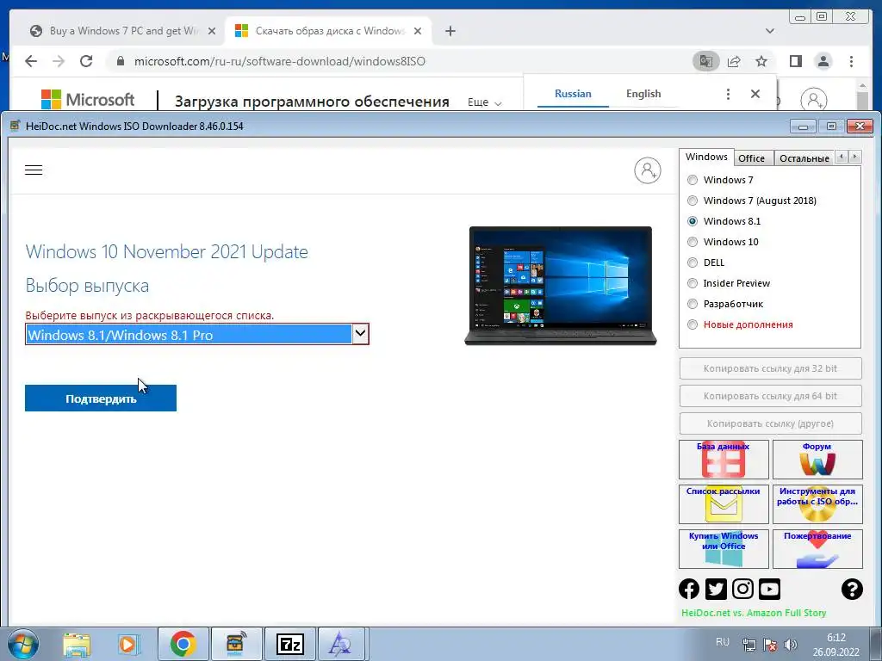The width and height of the screenshot is (882, 661).
Task: Reload the Microsoft page in Chrome
Action: click(86, 61)
